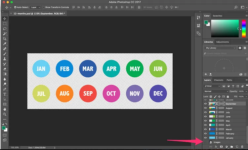
Task: Add a layer mask to the layer
Action: tap(221, 147)
